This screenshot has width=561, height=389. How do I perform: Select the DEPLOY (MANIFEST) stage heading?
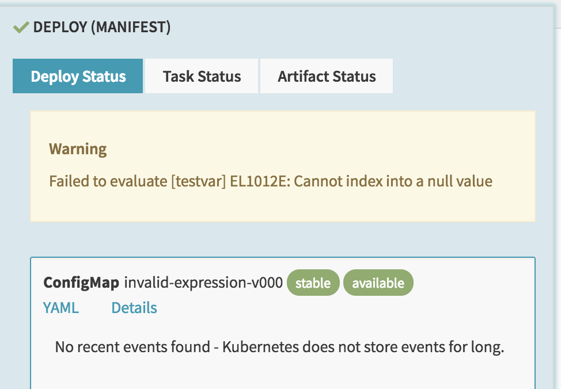[x=101, y=27]
